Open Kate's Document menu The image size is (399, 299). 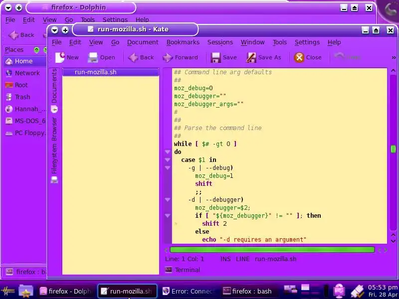[x=143, y=42]
